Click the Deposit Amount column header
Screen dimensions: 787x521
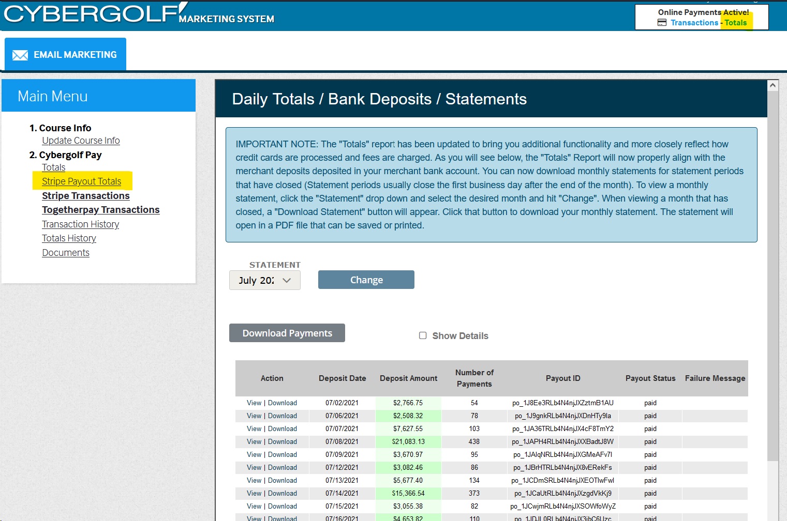tap(409, 378)
